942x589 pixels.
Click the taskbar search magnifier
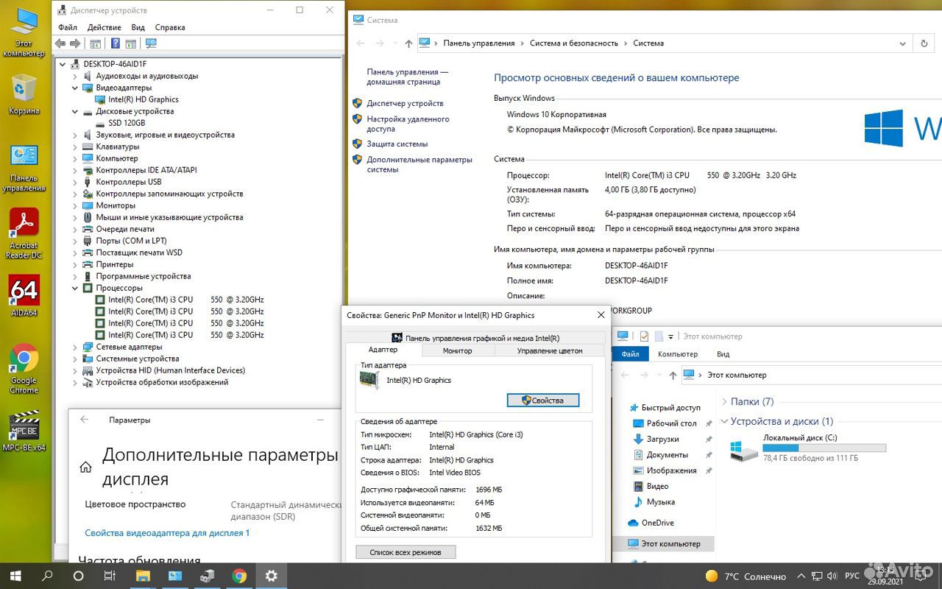click(48, 576)
